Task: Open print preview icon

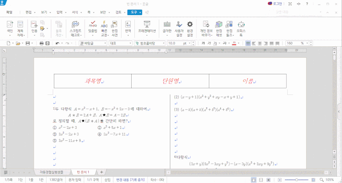Action: [x=47, y=43]
